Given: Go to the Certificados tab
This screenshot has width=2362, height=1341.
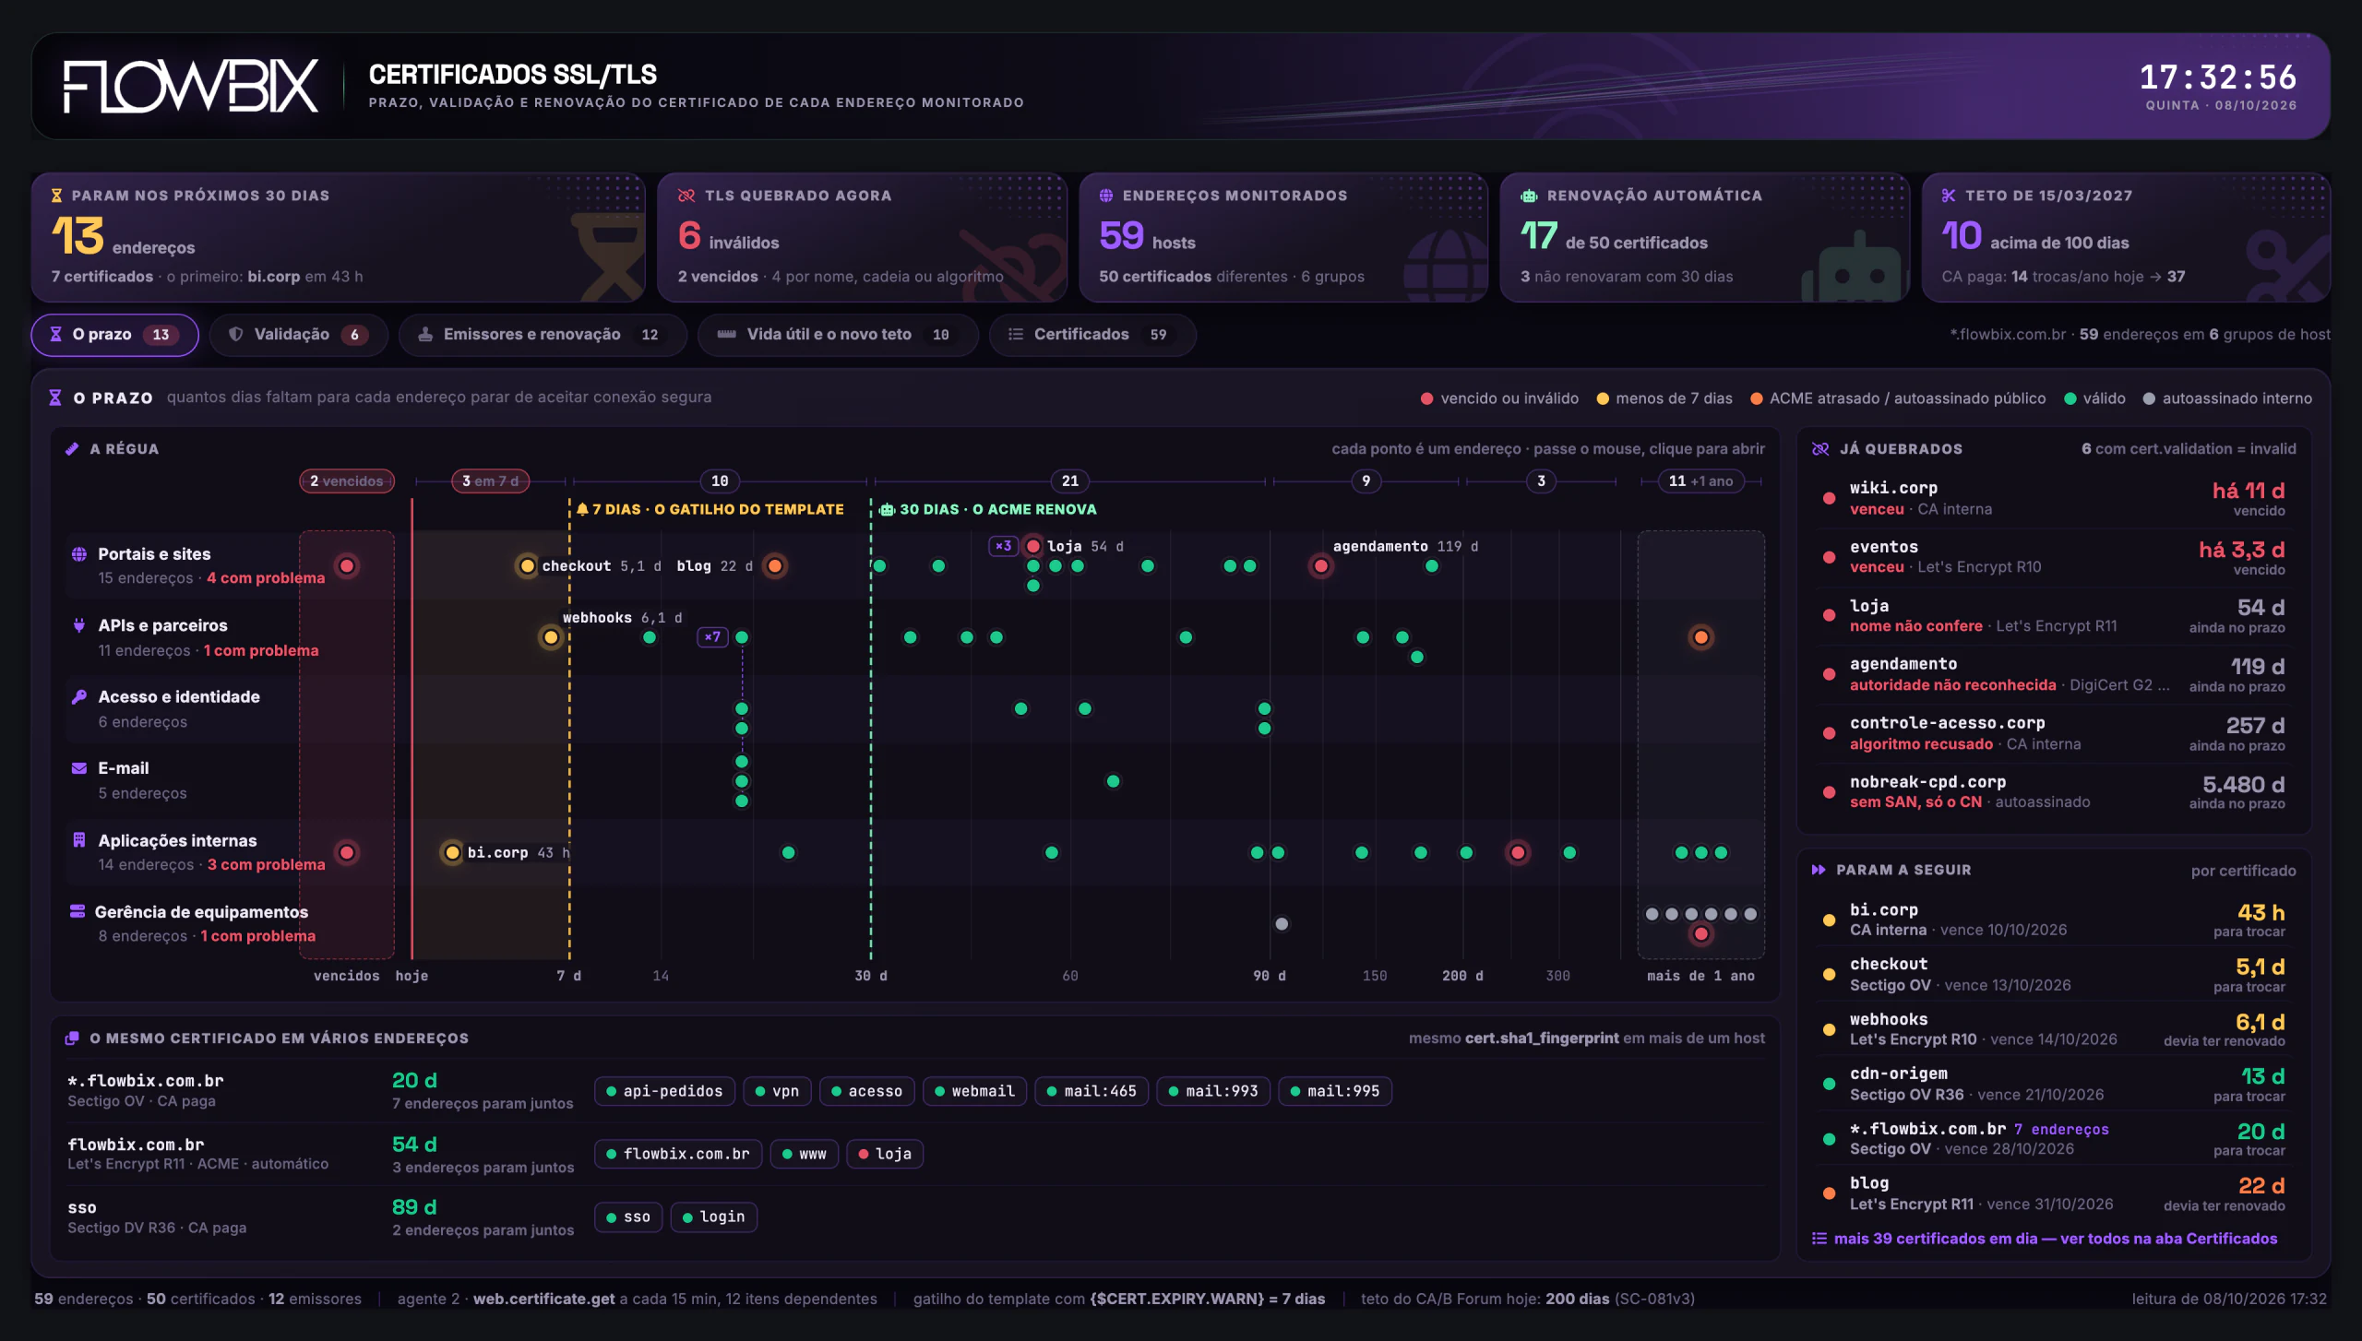Looking at the screenshot, I should tap(1092, 335).
